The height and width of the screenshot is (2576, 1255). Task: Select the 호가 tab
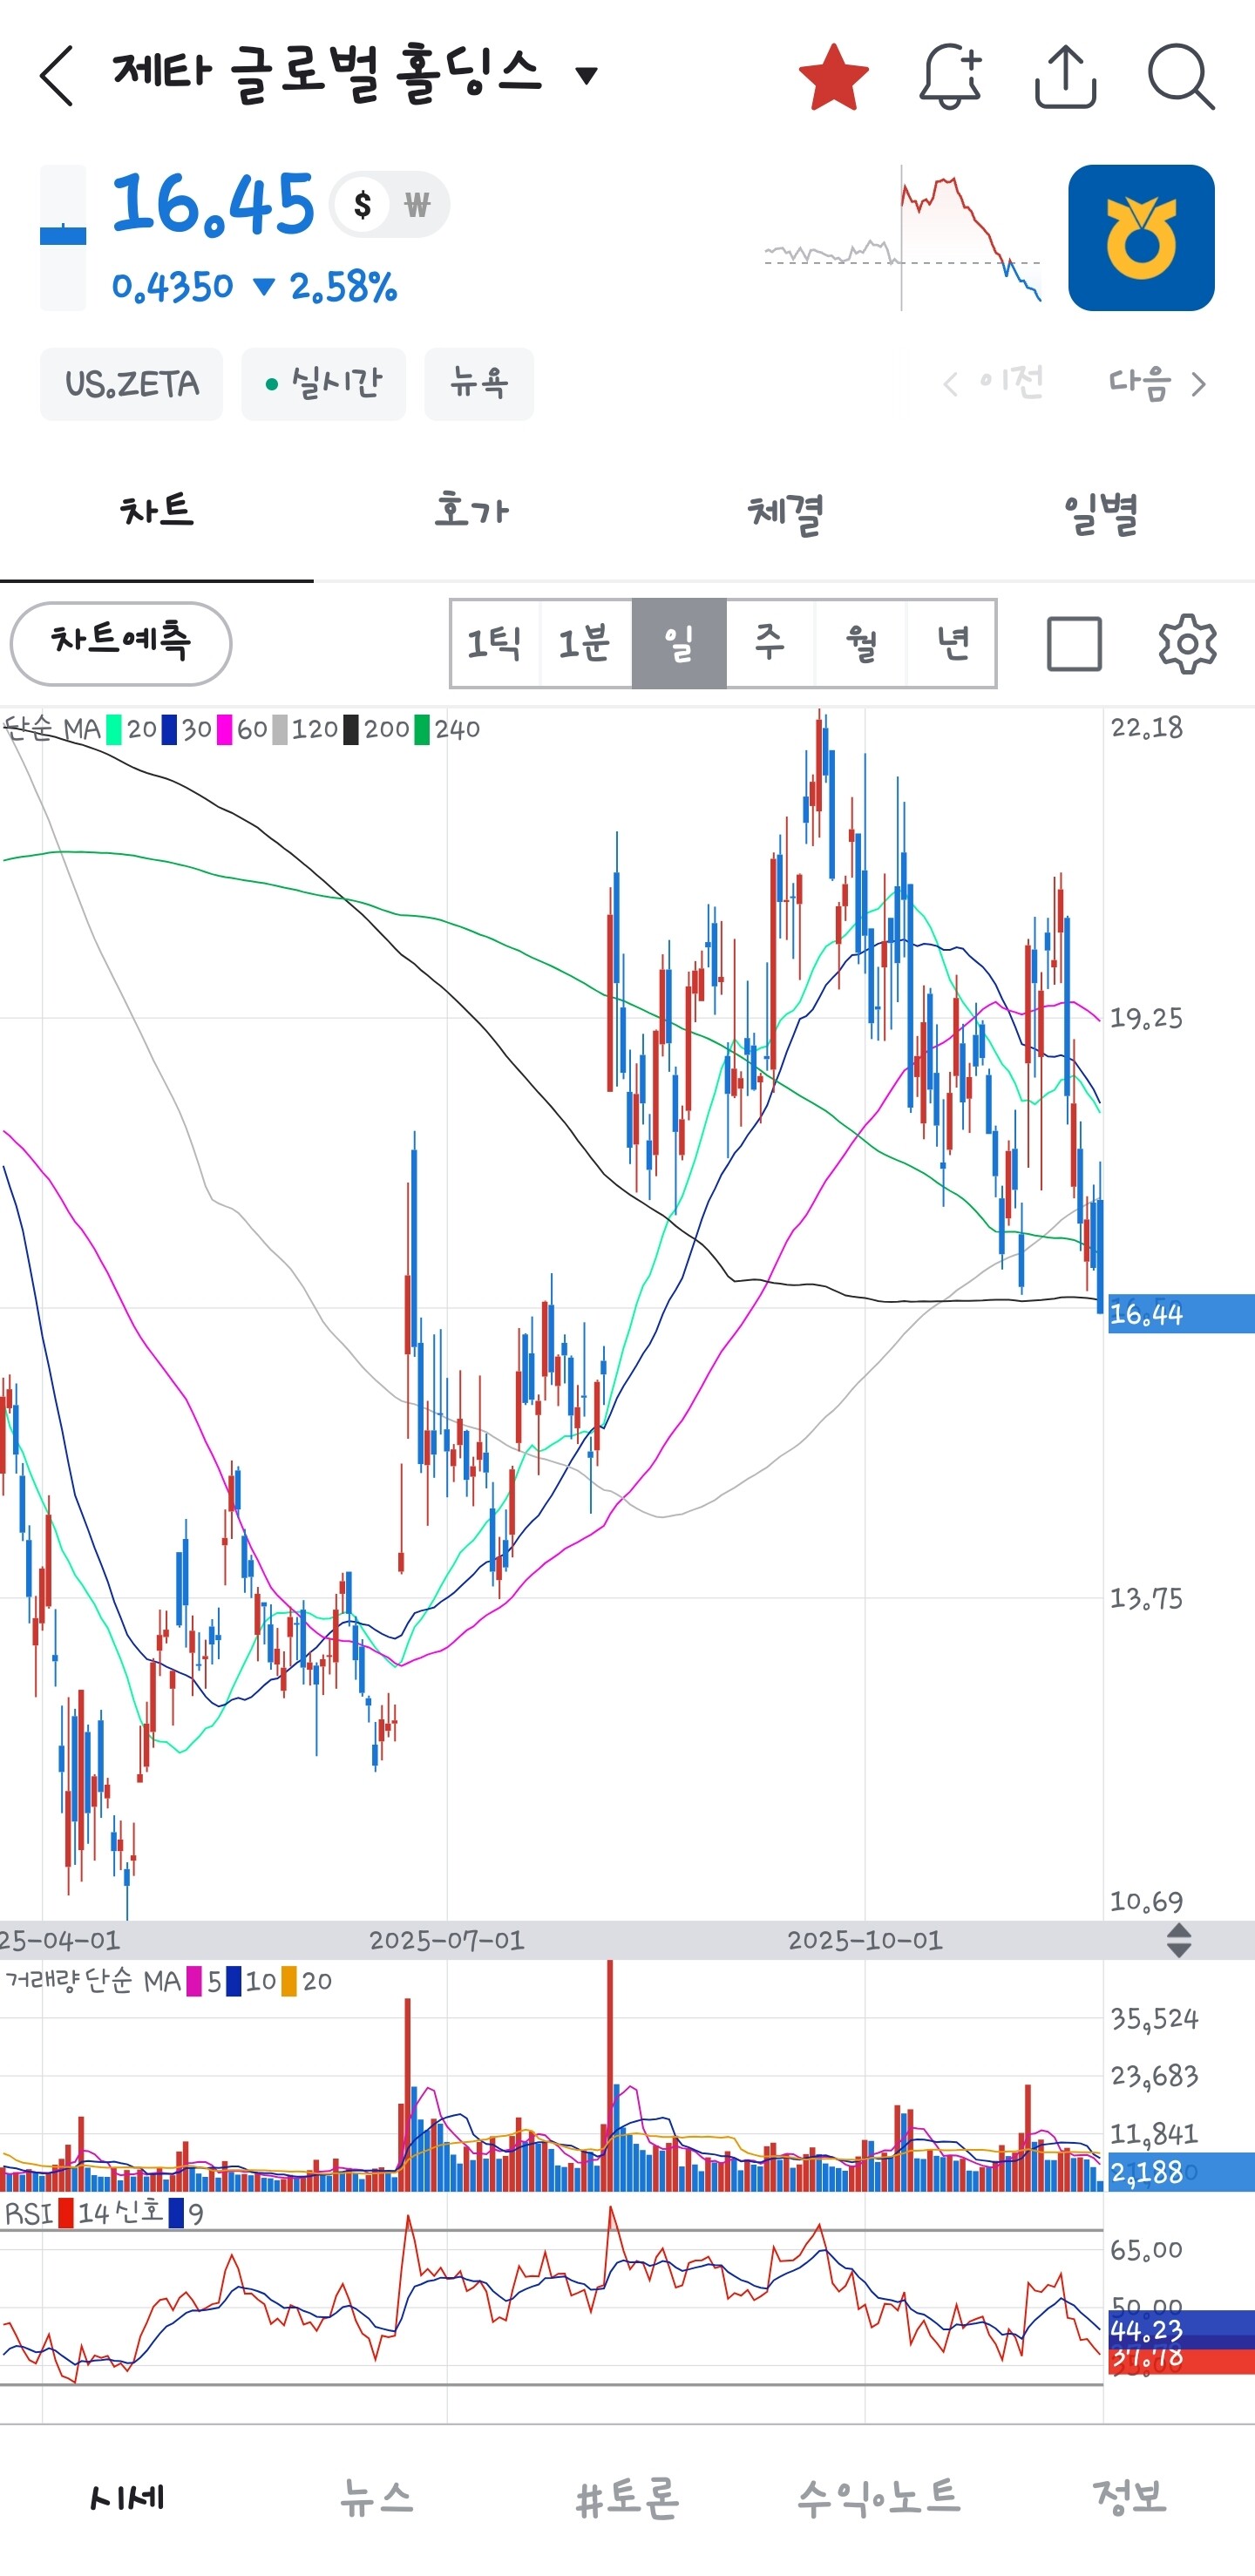click(x=471, y=512)
